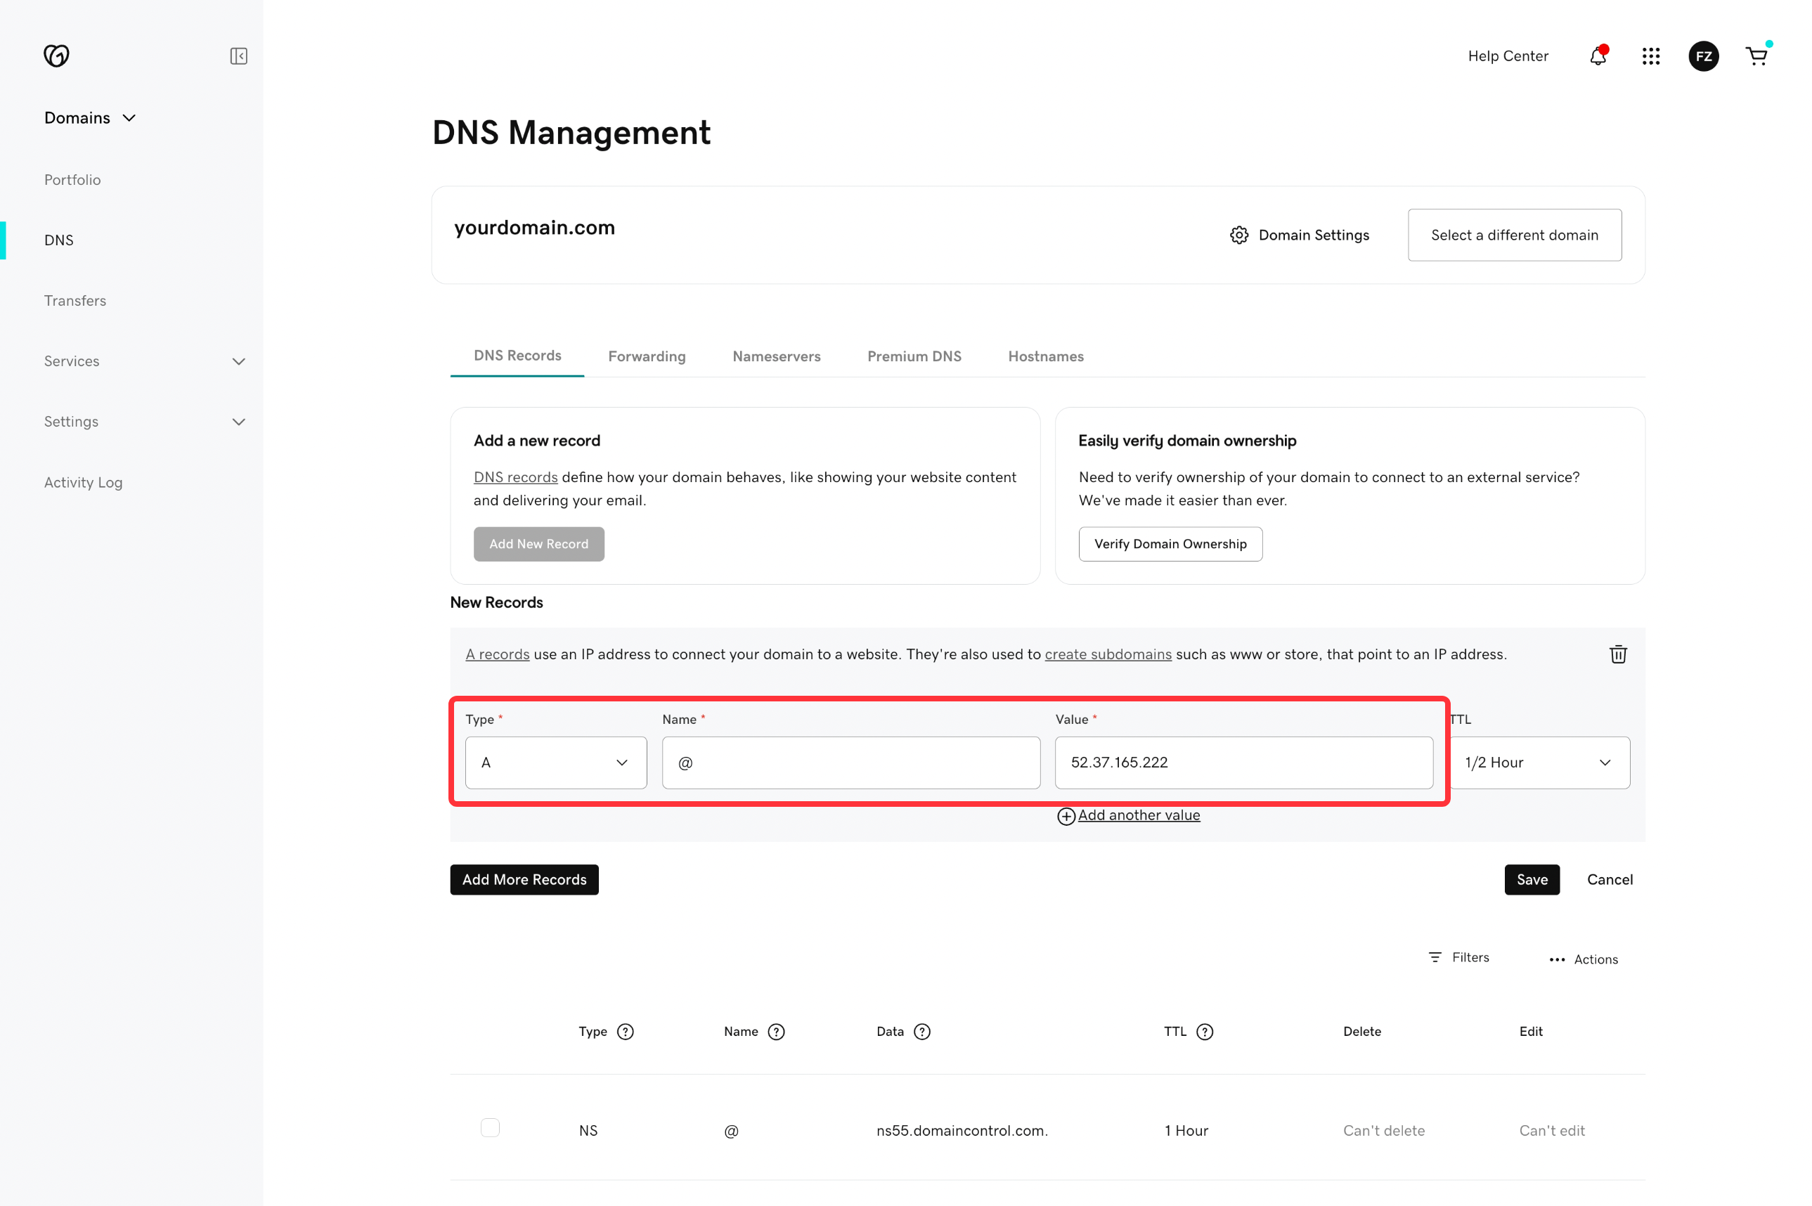Switch to the Nameservers tab
Screen dimensions: 1812x1206
pos(776,356)
